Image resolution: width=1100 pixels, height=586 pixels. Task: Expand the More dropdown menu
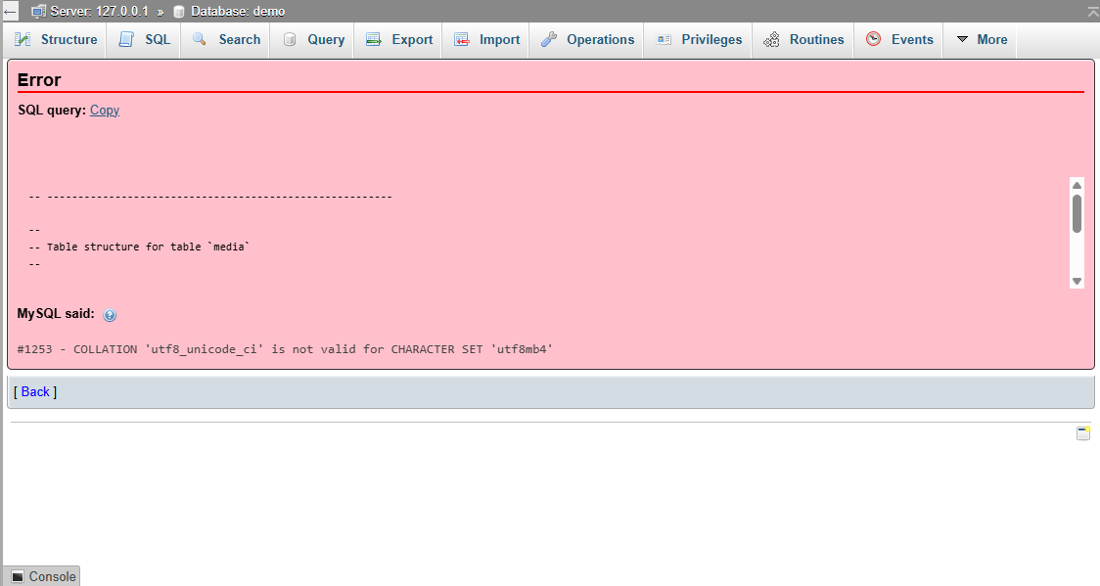(981, 40)
